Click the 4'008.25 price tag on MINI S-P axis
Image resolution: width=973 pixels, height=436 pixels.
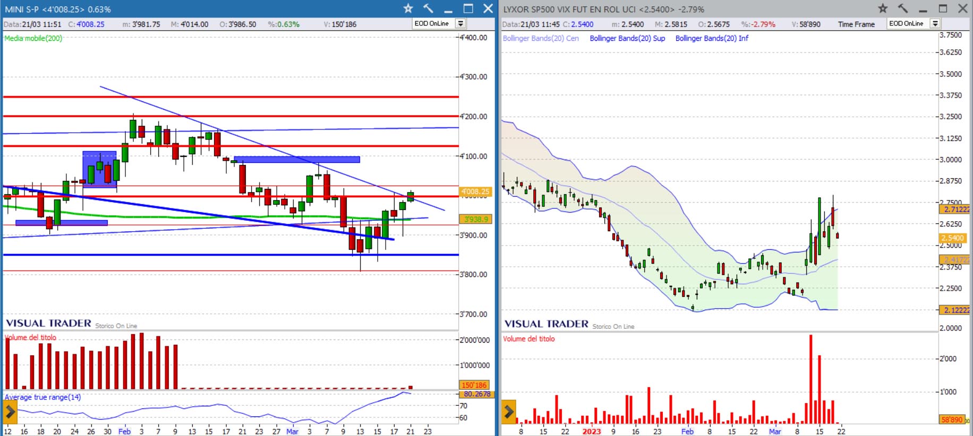point(475,191)
